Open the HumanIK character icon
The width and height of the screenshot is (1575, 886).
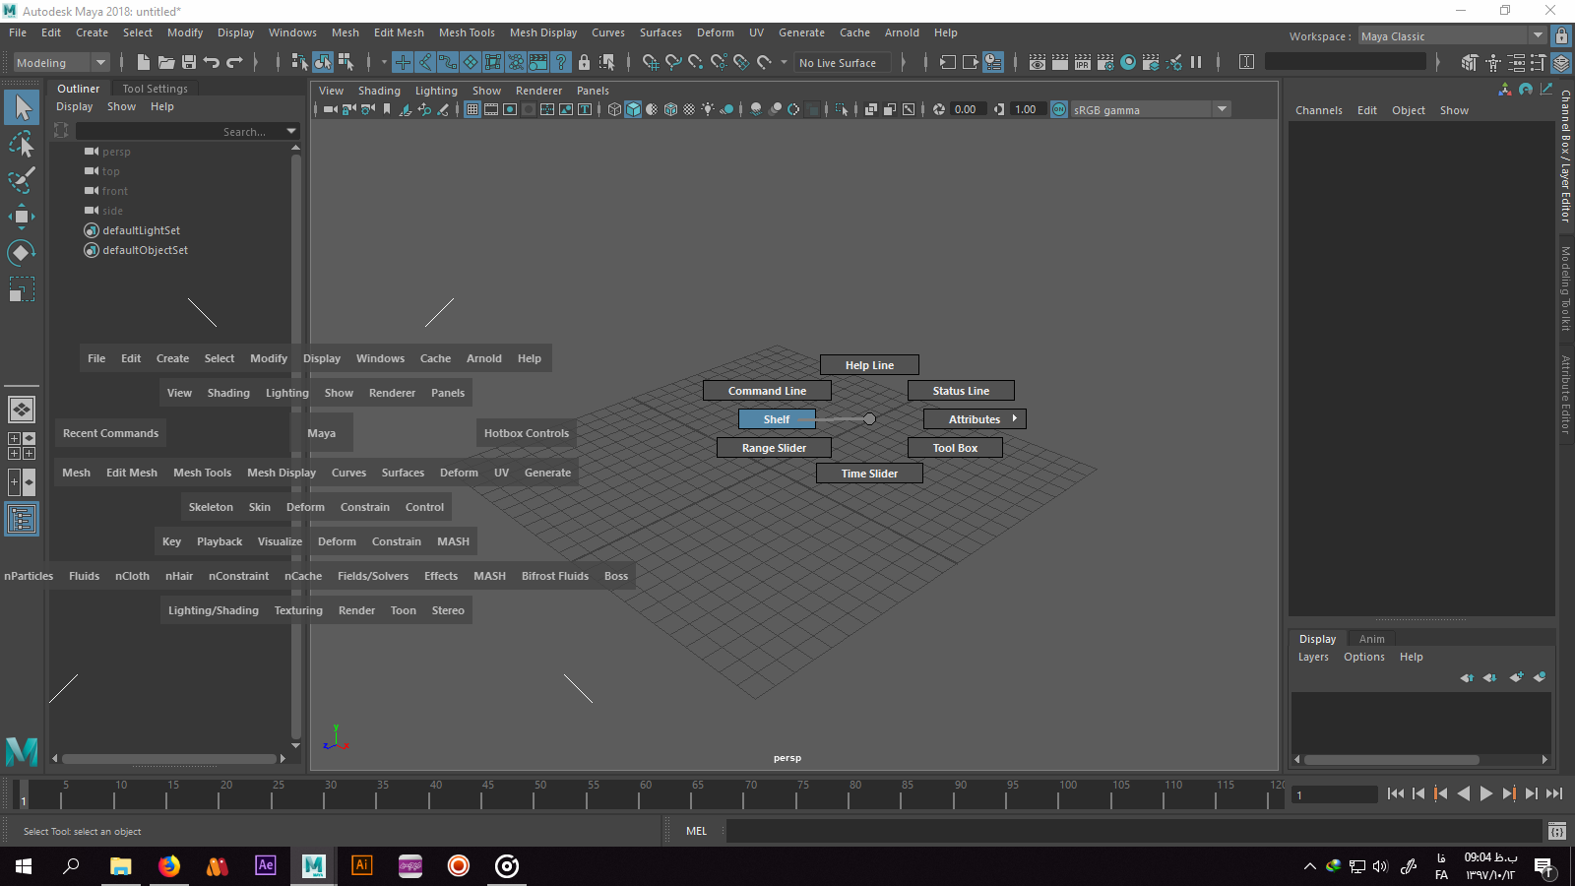[x=1493, y=62]
